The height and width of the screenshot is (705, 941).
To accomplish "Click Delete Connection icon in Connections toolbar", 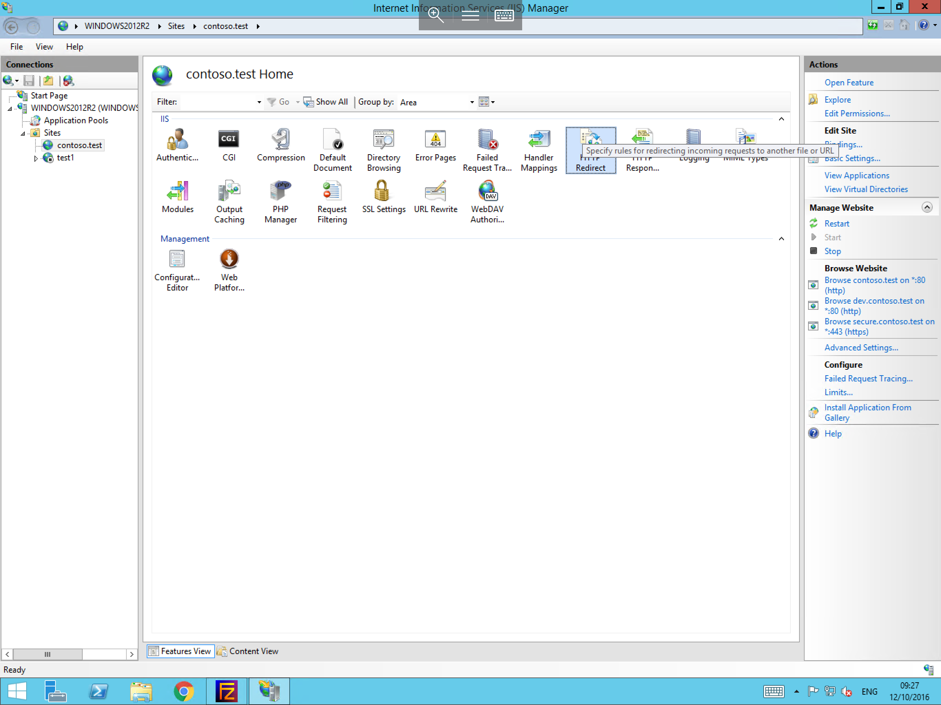I will 68,80.
